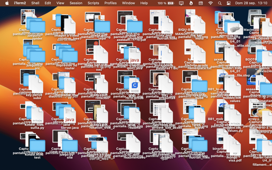The width and height of the screenshot is (272, 170).
Task: Open the Apple menu
Action: [x=7, y=3]
